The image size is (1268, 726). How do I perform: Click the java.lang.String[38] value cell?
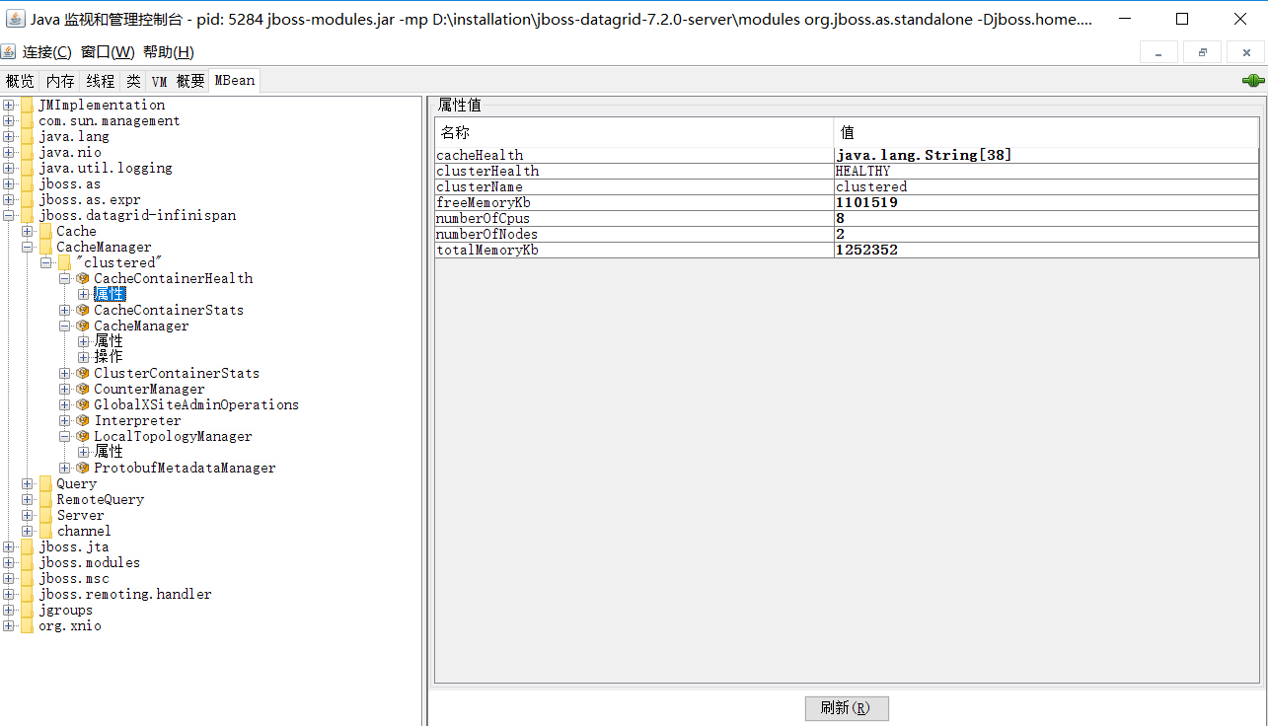coord(1046,156)
